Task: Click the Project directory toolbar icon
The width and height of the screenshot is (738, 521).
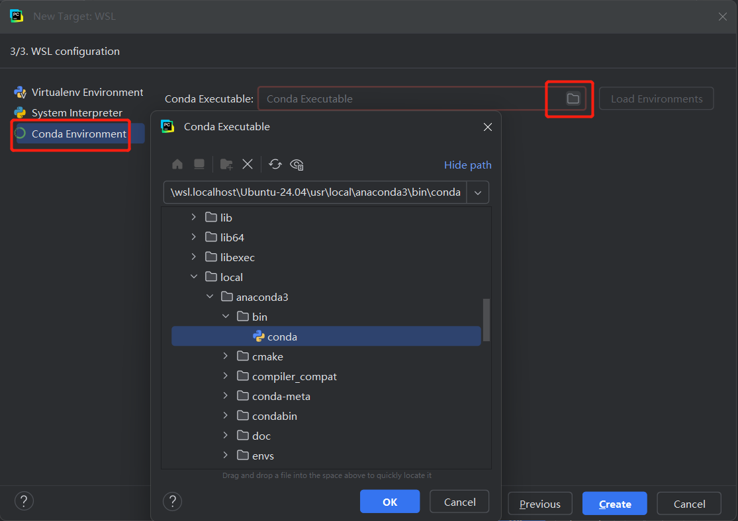Action: pos(199,164)
